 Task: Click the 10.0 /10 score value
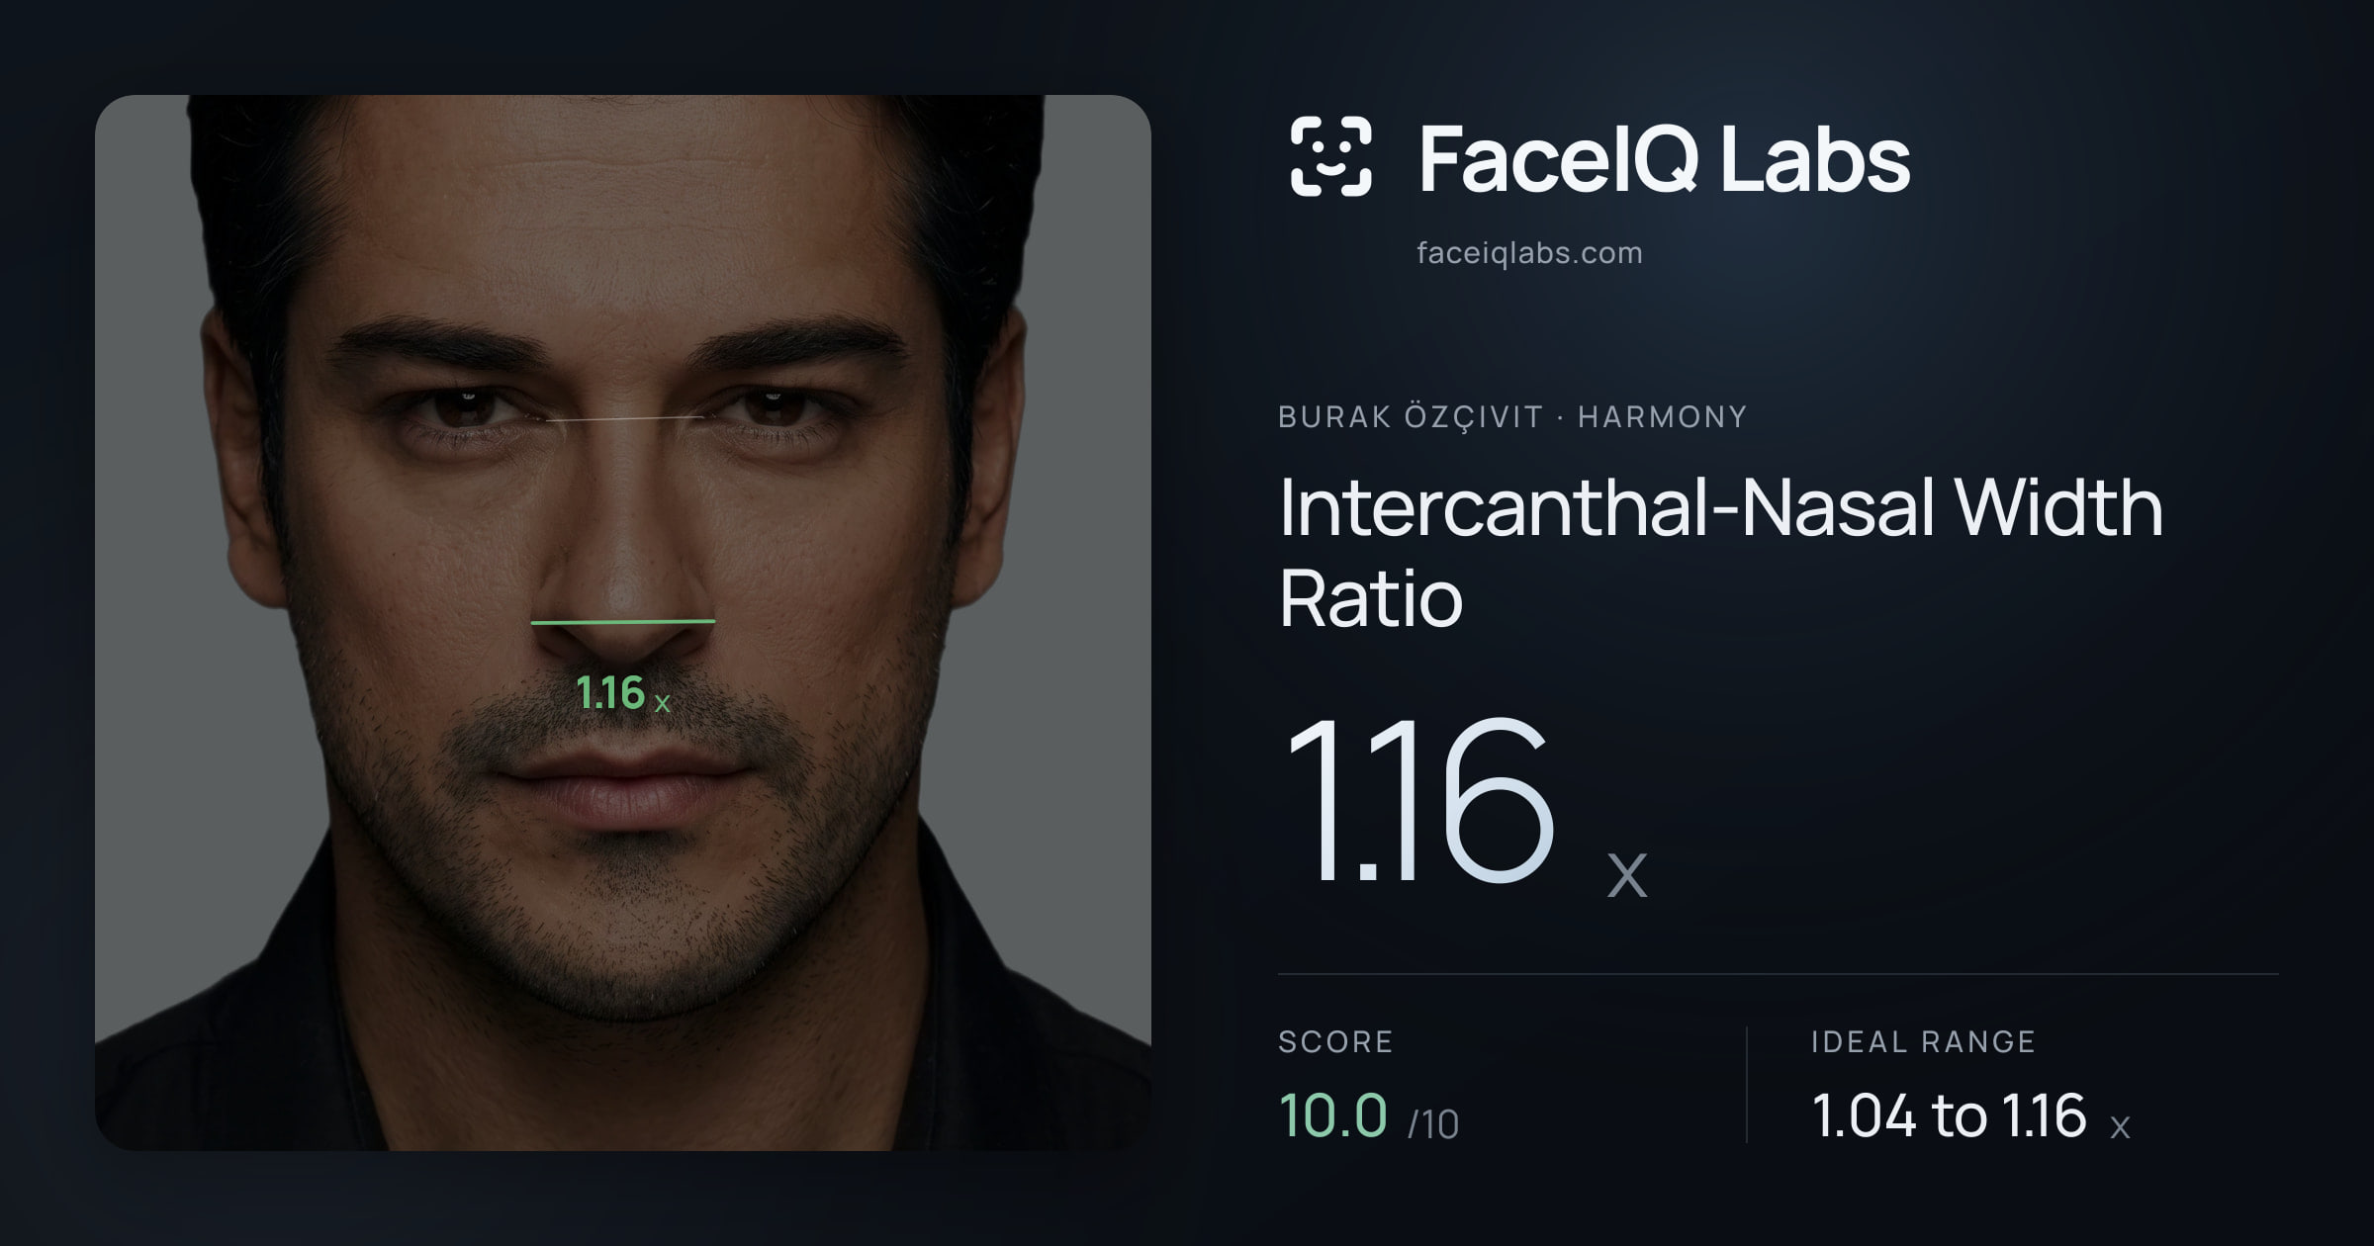coord(1368,1115)
